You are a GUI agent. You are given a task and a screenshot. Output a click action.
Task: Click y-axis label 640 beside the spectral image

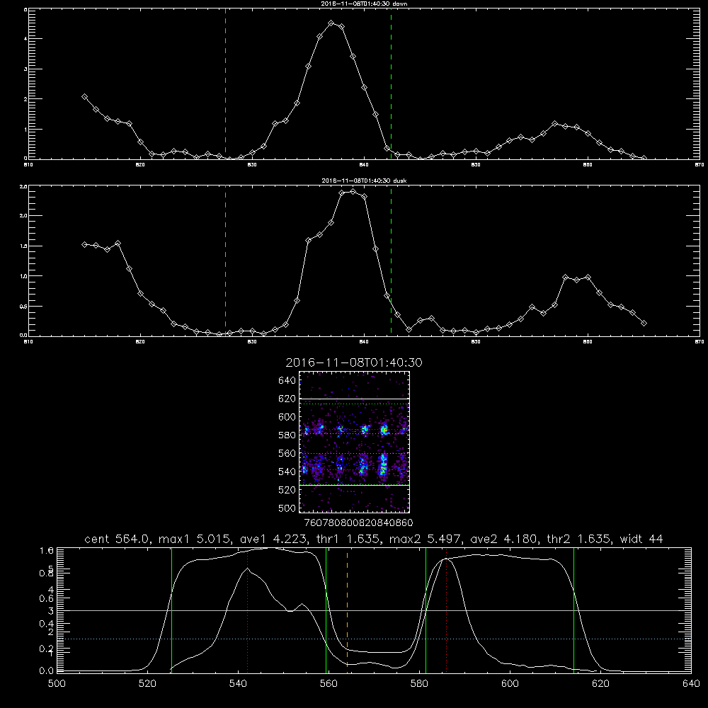click(287, 381)
